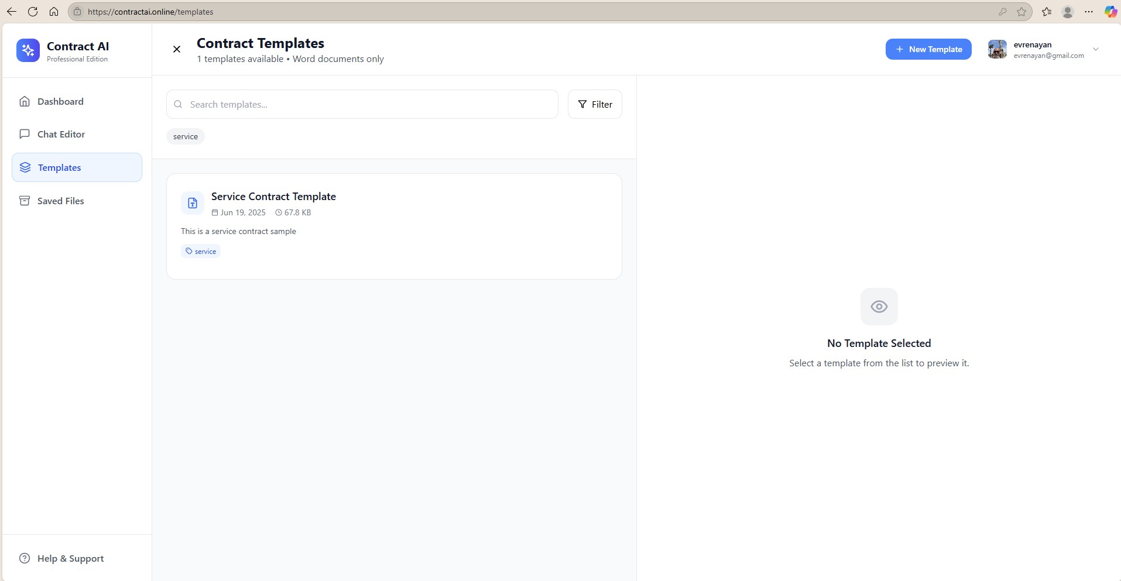Image resolution: width=1121 pixels, height=581 pixels.
Task: Bookmark page with star icon
Action: (x=1021, y=12)
